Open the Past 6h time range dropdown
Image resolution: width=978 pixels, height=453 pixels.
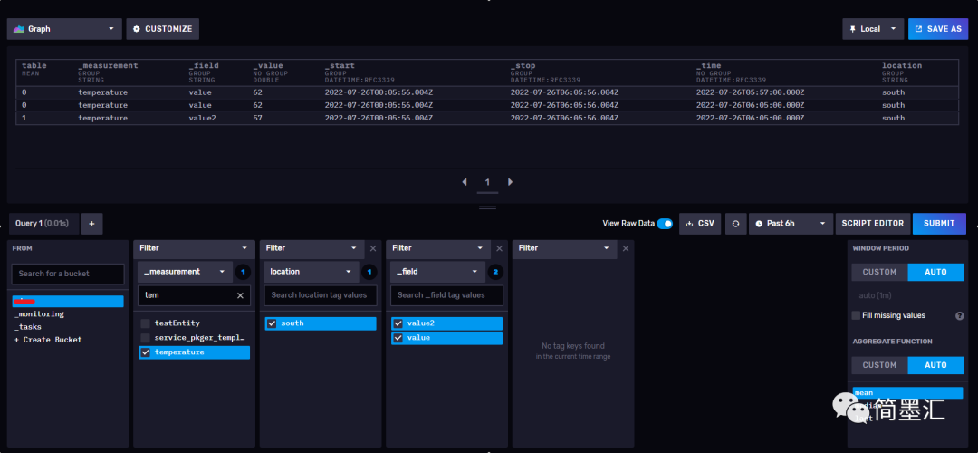click(x=791, y=224)
